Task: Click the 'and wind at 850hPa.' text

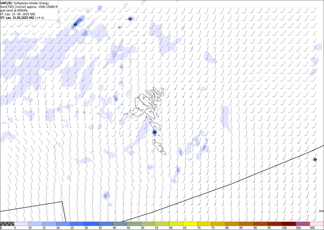Action: coord(14,10)
